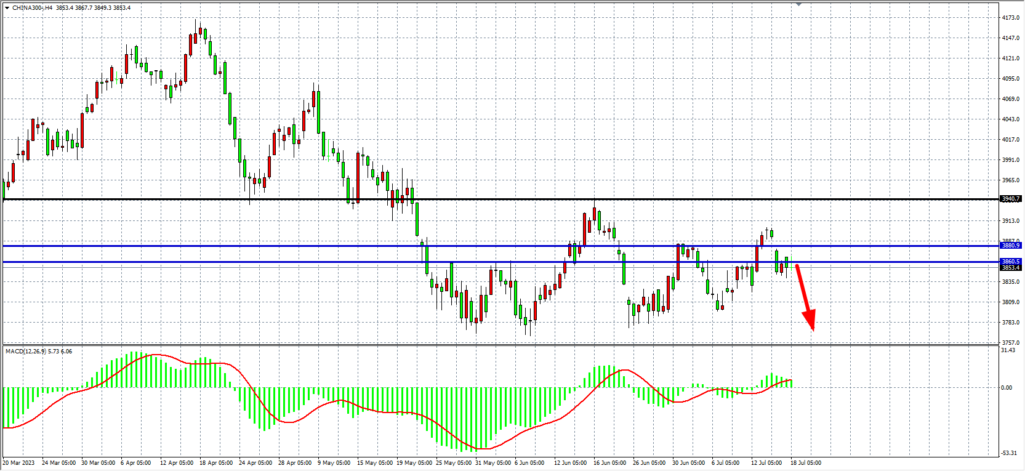This screenshot has height=471, width=1025.
Task: Click the 4173.0 price scale value
Action: 1010,18
